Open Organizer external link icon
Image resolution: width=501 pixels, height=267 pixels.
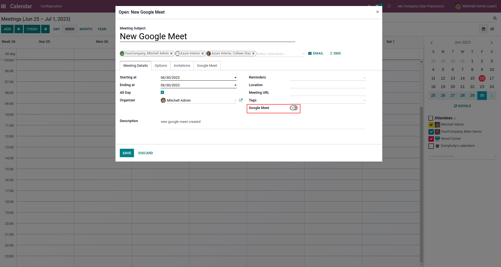coord(241,100)
